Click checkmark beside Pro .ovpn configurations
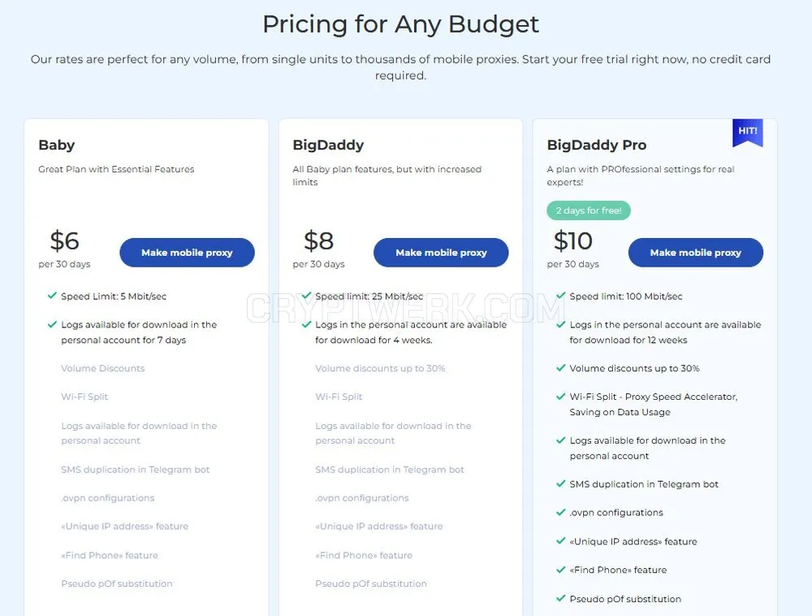Image resolution: width=812 pixels, height=616 pixels. point(560,512)
